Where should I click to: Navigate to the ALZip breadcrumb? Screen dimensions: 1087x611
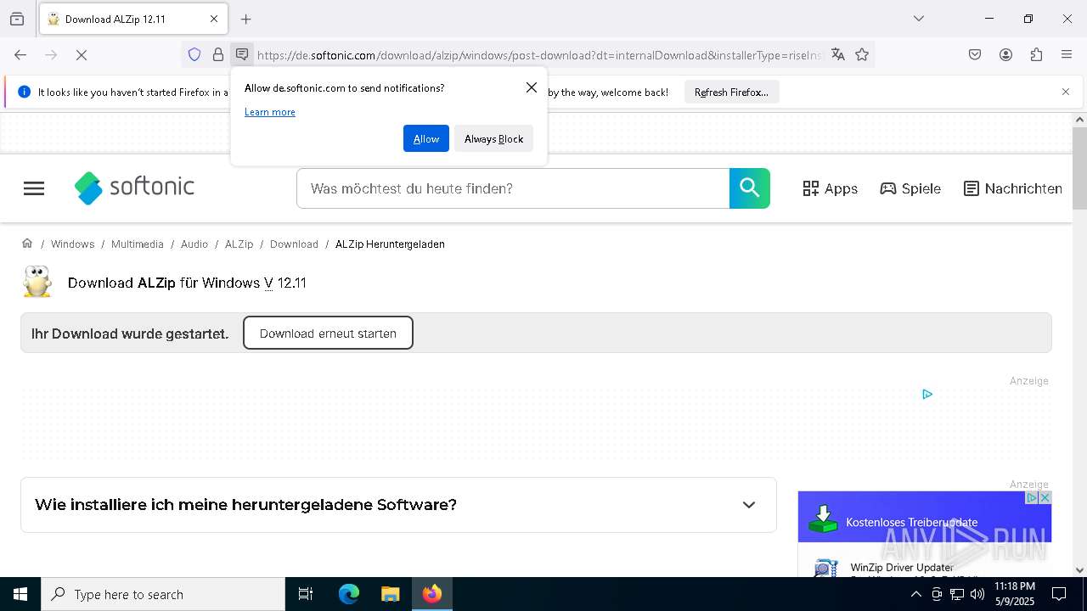[239, 244]
